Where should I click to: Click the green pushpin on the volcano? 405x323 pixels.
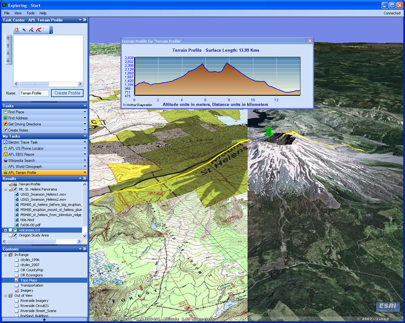click(x=269, y=132)
